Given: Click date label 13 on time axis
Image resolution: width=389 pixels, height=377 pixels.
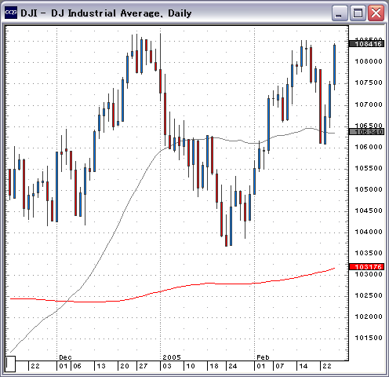Looking at the screenshot, I should (x=101, y=366).
